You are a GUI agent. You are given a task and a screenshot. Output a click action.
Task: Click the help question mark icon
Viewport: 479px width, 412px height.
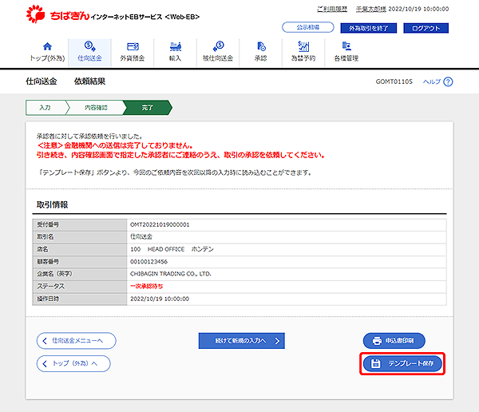point(448,81)
